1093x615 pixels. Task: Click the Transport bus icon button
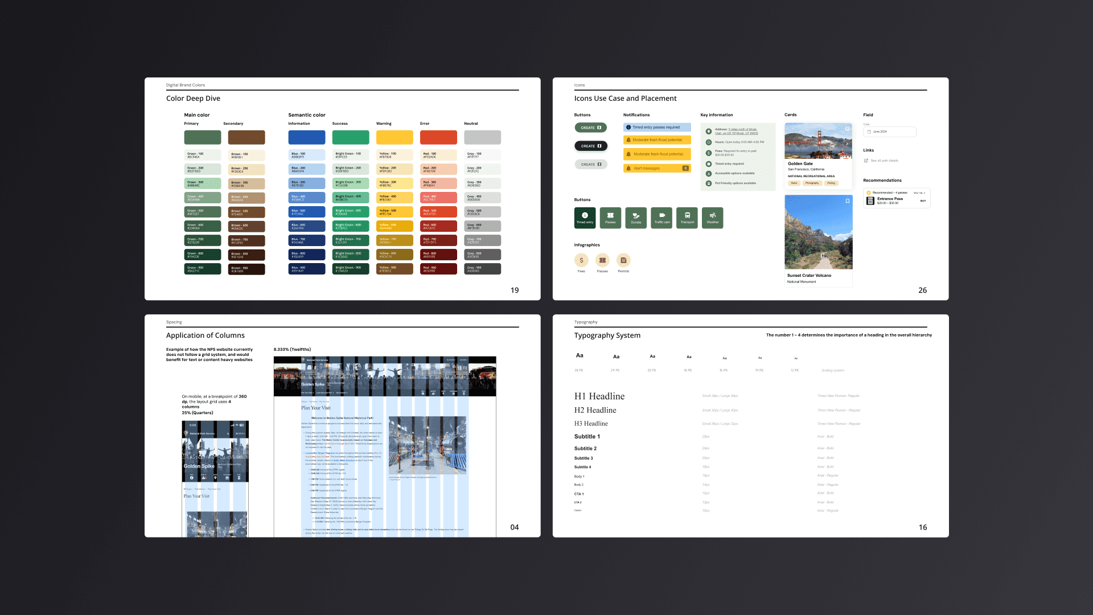click(687, 218)
